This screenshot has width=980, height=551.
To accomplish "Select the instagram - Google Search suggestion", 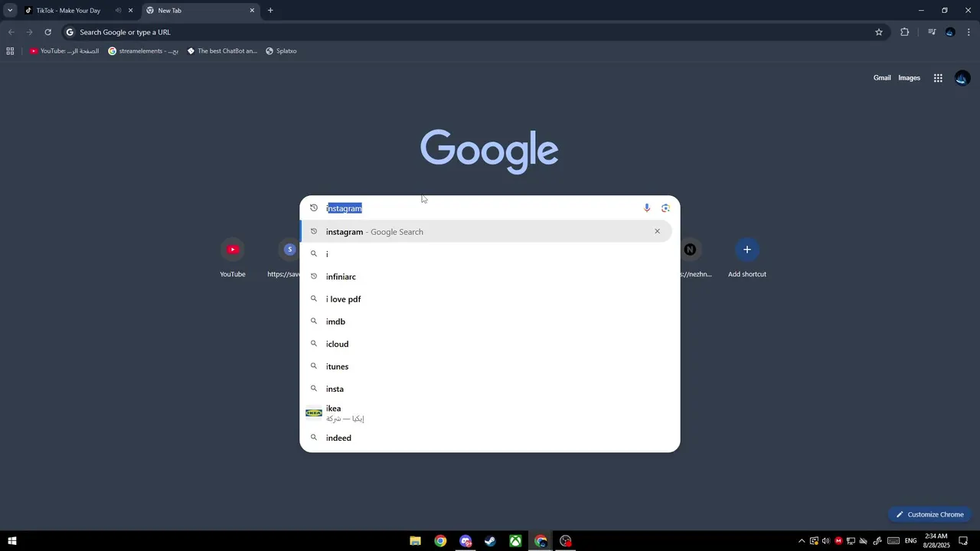I will 486,232.
